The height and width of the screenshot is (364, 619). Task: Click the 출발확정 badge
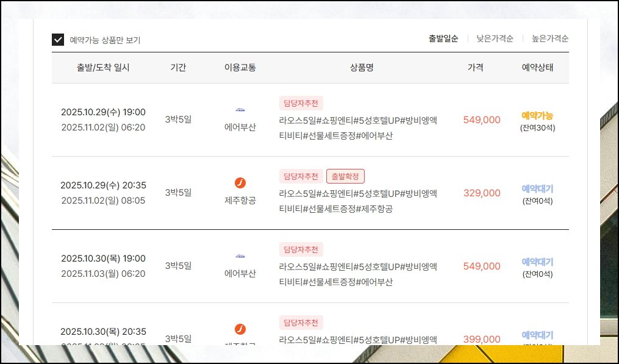pyautogui.click(x=345, y=176)
